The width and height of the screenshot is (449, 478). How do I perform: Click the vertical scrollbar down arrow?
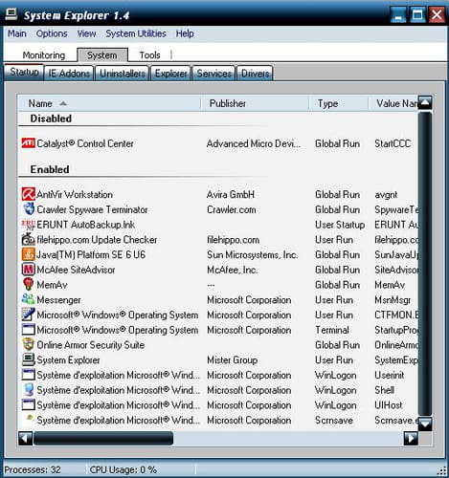tap(425, 424)
